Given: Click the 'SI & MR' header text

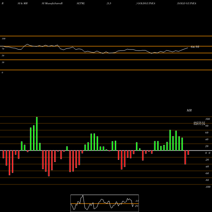Looking at the screenshot, I should (x=22, y=3).
